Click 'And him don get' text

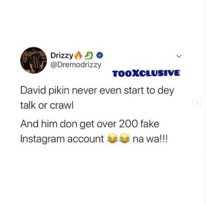[57, 124]
